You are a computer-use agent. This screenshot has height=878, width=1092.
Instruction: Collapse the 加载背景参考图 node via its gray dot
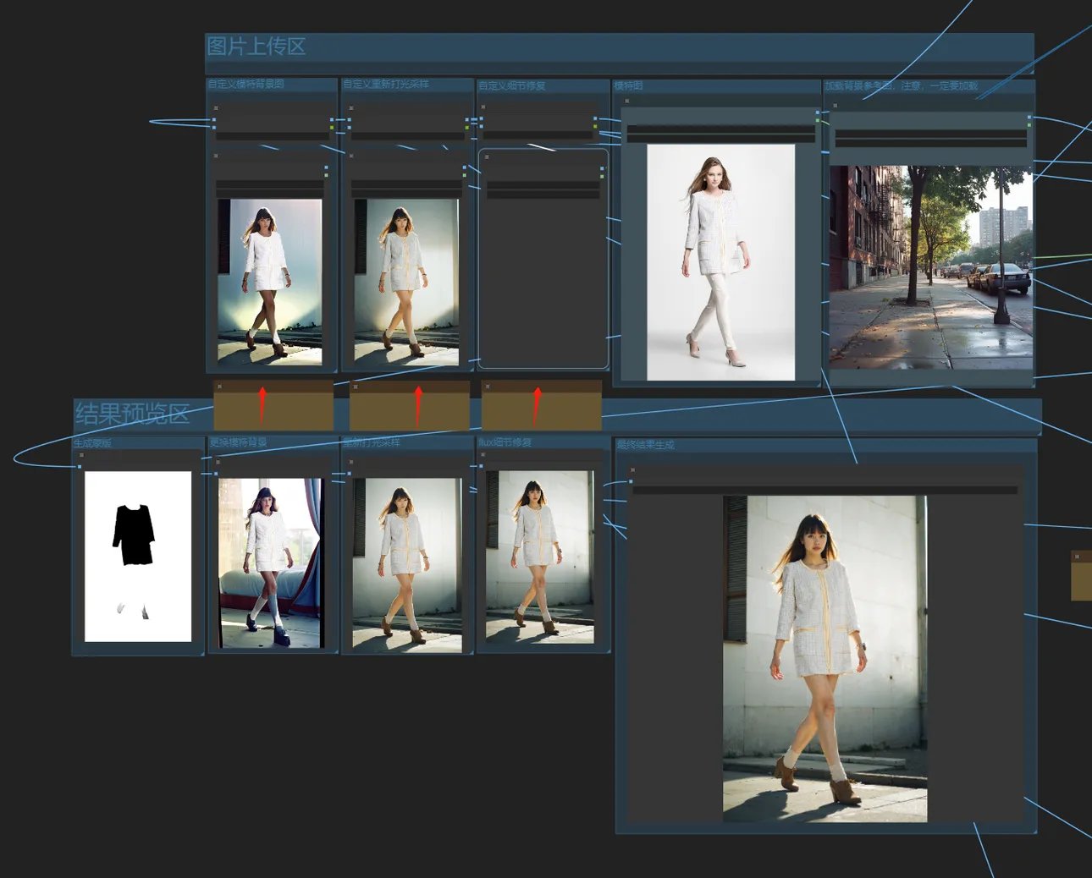[x=835, y=106]
